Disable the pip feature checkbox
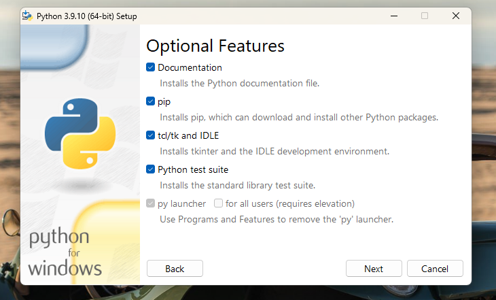This screenshot has height=300, width=496. 151,101
